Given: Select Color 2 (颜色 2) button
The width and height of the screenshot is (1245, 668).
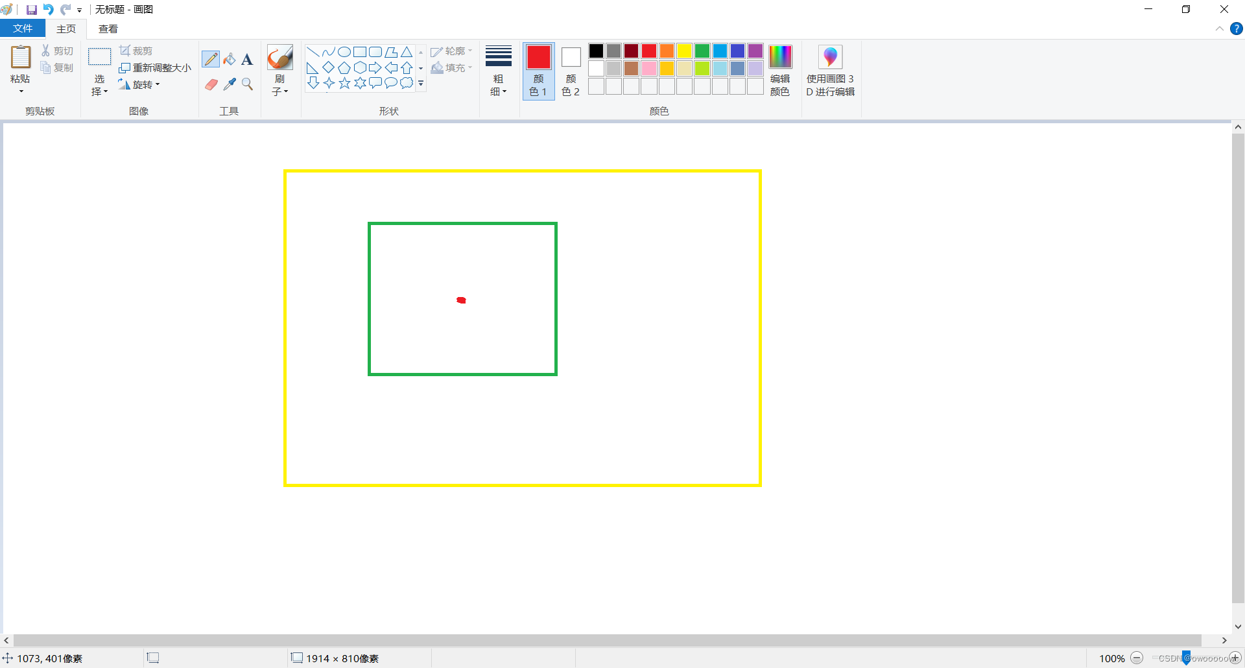Looking at the screenshot, I should click(x=571, y=71).
